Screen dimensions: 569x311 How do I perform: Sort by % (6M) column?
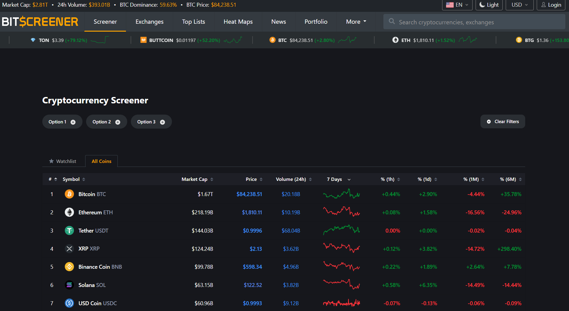(x=511, y=179)
